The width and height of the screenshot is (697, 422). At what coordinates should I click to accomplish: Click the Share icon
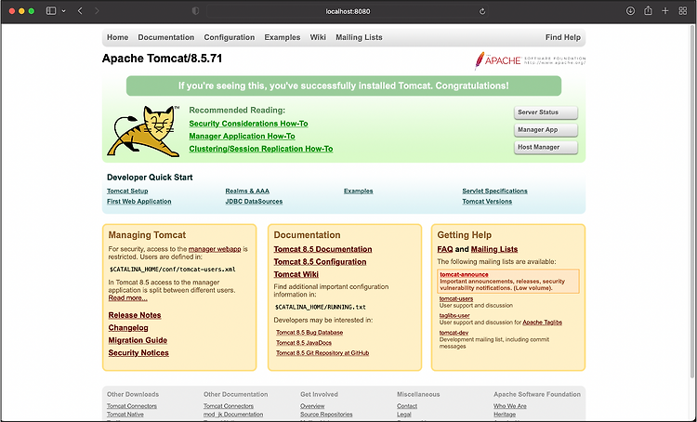tap(648, 10)
